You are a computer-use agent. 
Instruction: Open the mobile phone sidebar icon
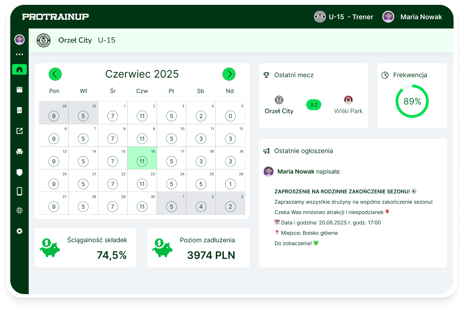tap(20, 191)
